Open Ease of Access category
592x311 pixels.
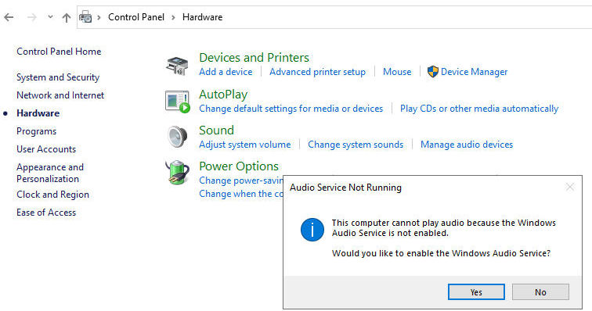click(46, 213)
